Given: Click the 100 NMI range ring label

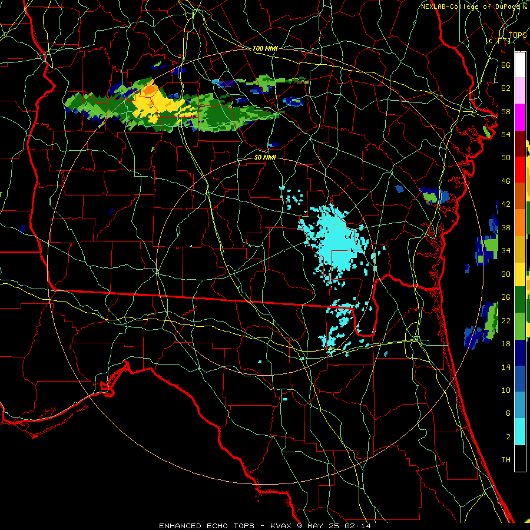Looking at the screenshot, I should 265,48.
